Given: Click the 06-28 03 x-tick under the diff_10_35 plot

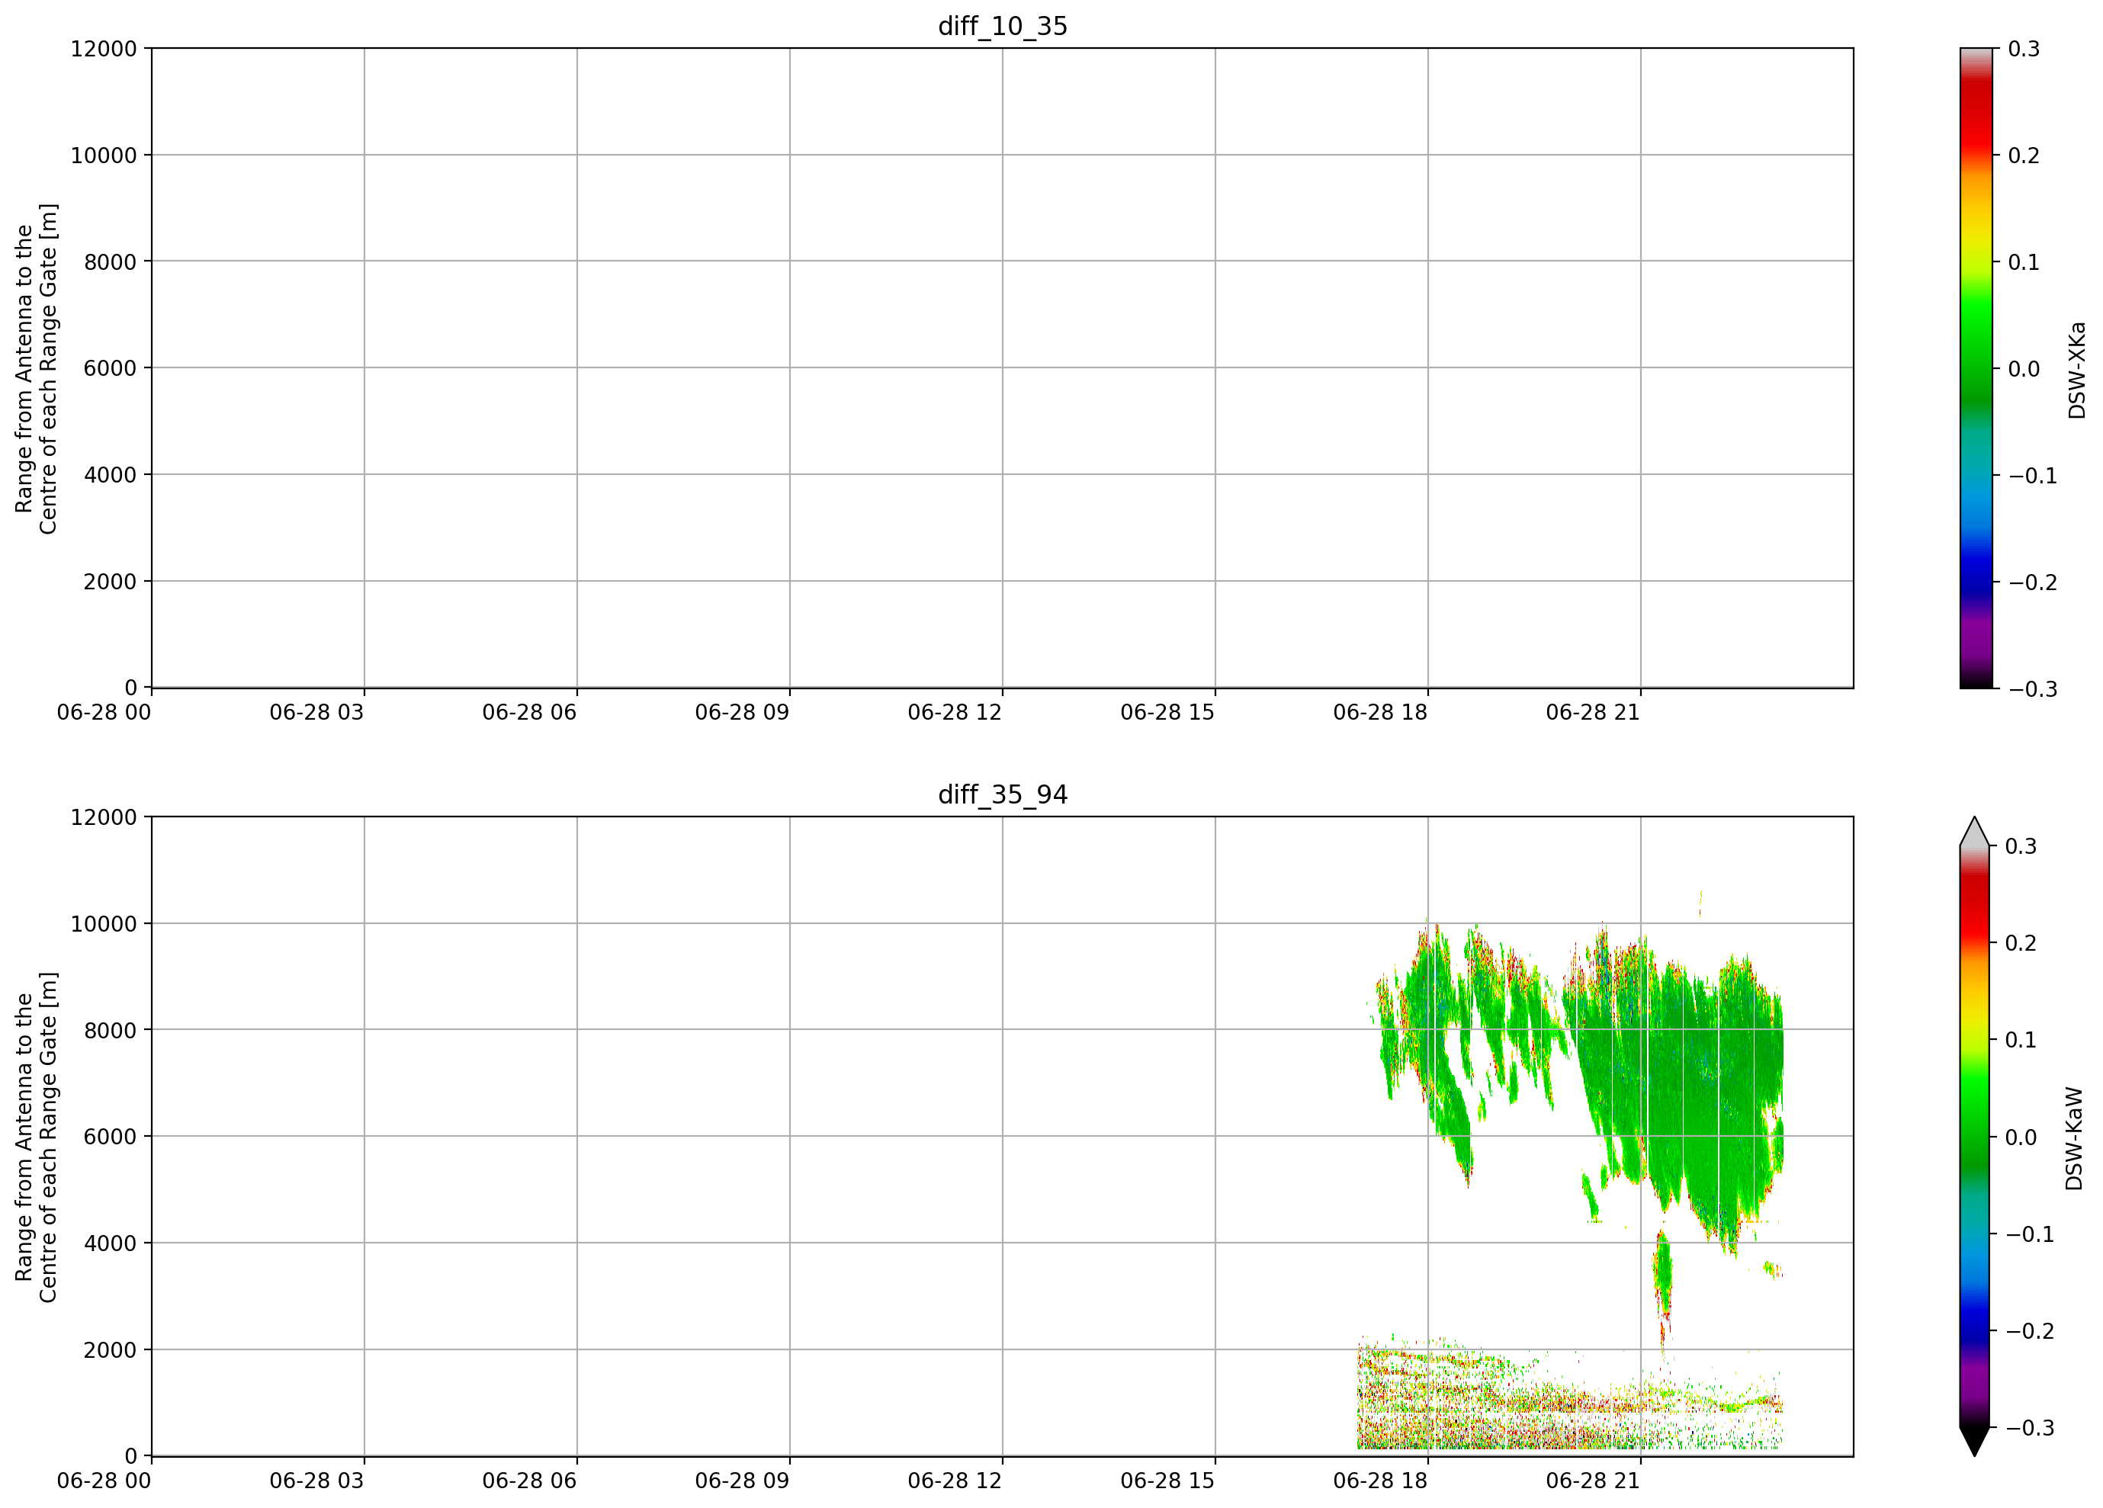Looking at the screenshot, I should click(317, 713).
